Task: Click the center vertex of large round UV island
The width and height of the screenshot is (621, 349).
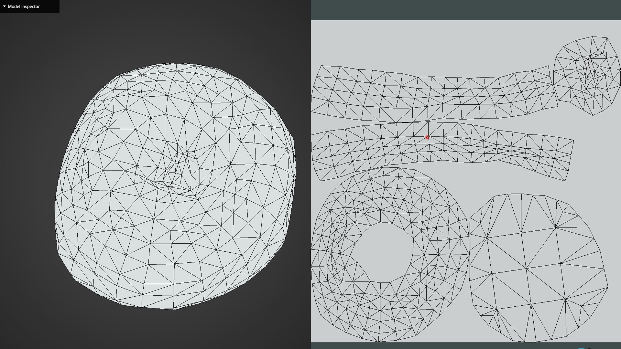Action: tap(527, 268)
